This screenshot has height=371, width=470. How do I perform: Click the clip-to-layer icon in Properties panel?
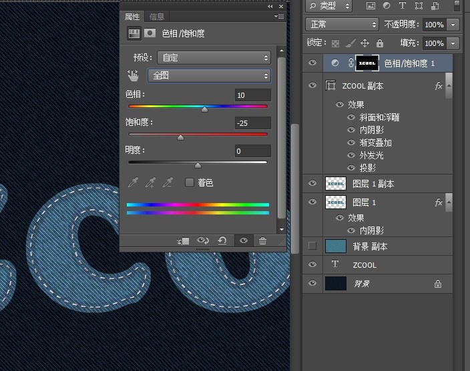pyautogui.click(x=184, y=241)
